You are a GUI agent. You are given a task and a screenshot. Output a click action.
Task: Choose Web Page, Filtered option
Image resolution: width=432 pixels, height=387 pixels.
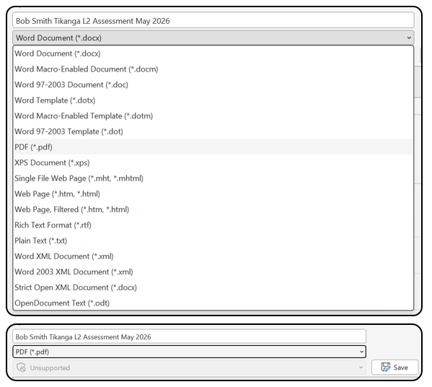click(x=213, y=209)
